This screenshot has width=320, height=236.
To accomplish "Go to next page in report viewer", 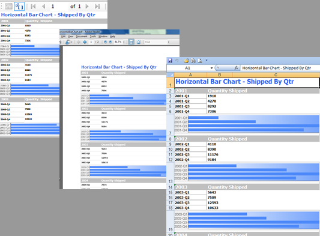I will [x=87, y=7].
